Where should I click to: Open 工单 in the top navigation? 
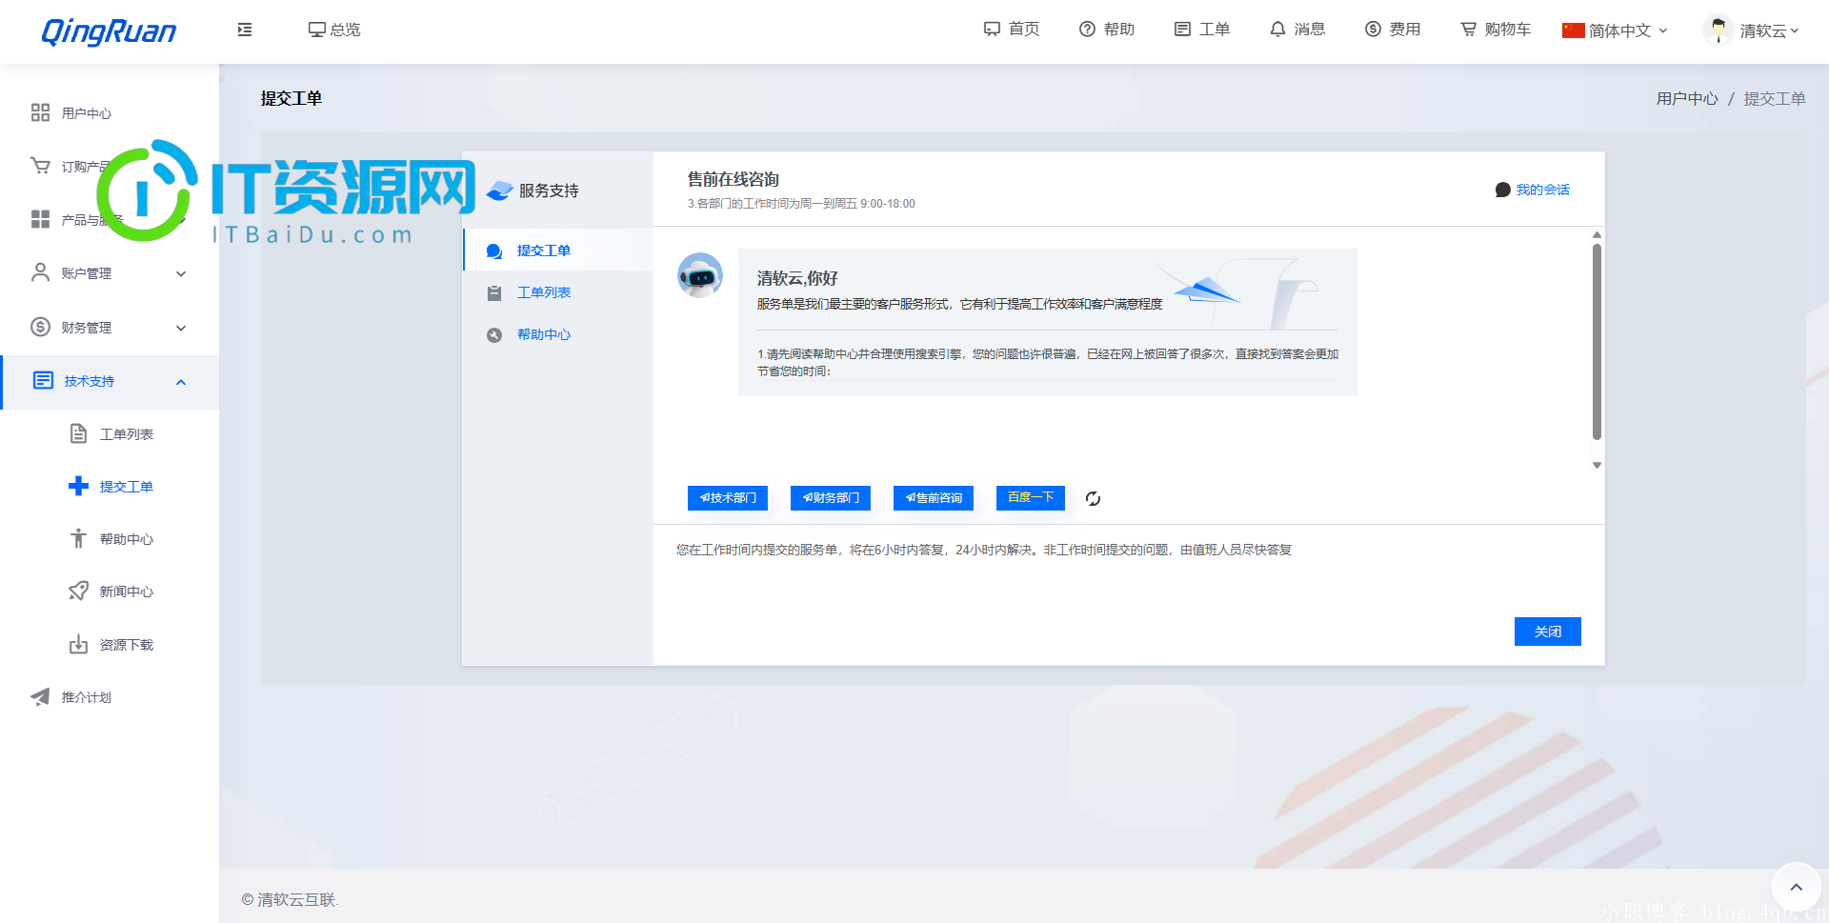coord(1202,30)
